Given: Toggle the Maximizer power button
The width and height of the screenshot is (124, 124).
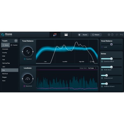Looking at the screenshot, I should [x=24, y=86].
